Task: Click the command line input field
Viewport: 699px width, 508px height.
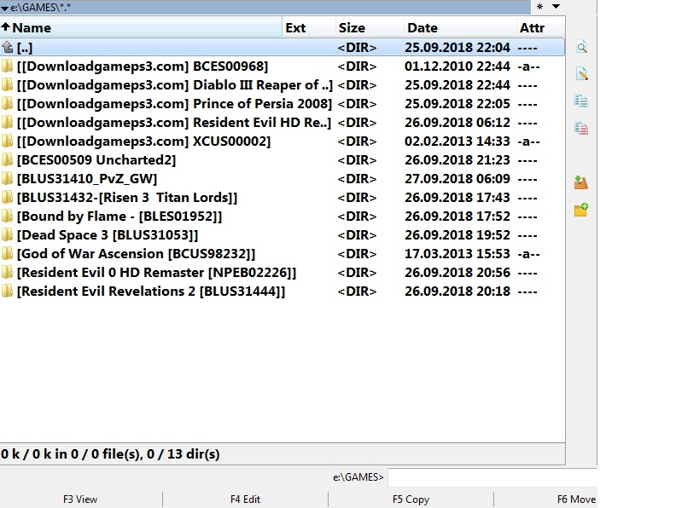Action: (492, 477)
